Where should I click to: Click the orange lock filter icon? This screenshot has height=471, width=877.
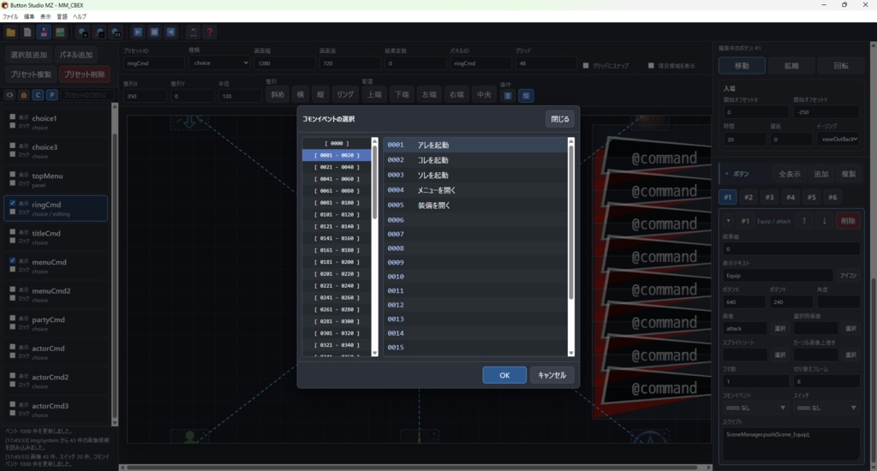pyautogui.click(x=23, y=95)
